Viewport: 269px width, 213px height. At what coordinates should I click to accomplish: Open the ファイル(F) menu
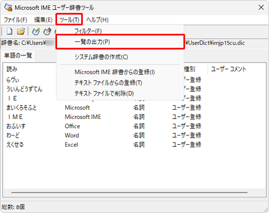pyautogui.click(x=16, y=20)
